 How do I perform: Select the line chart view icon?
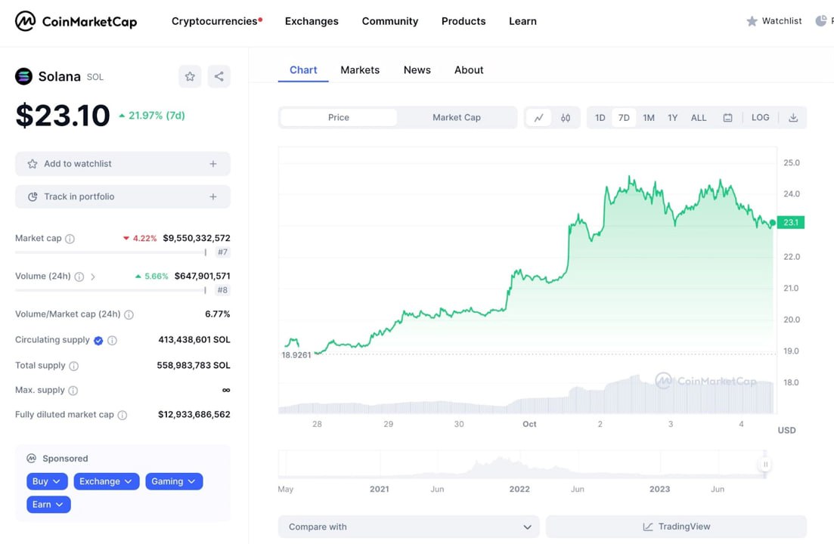(538, 118)
